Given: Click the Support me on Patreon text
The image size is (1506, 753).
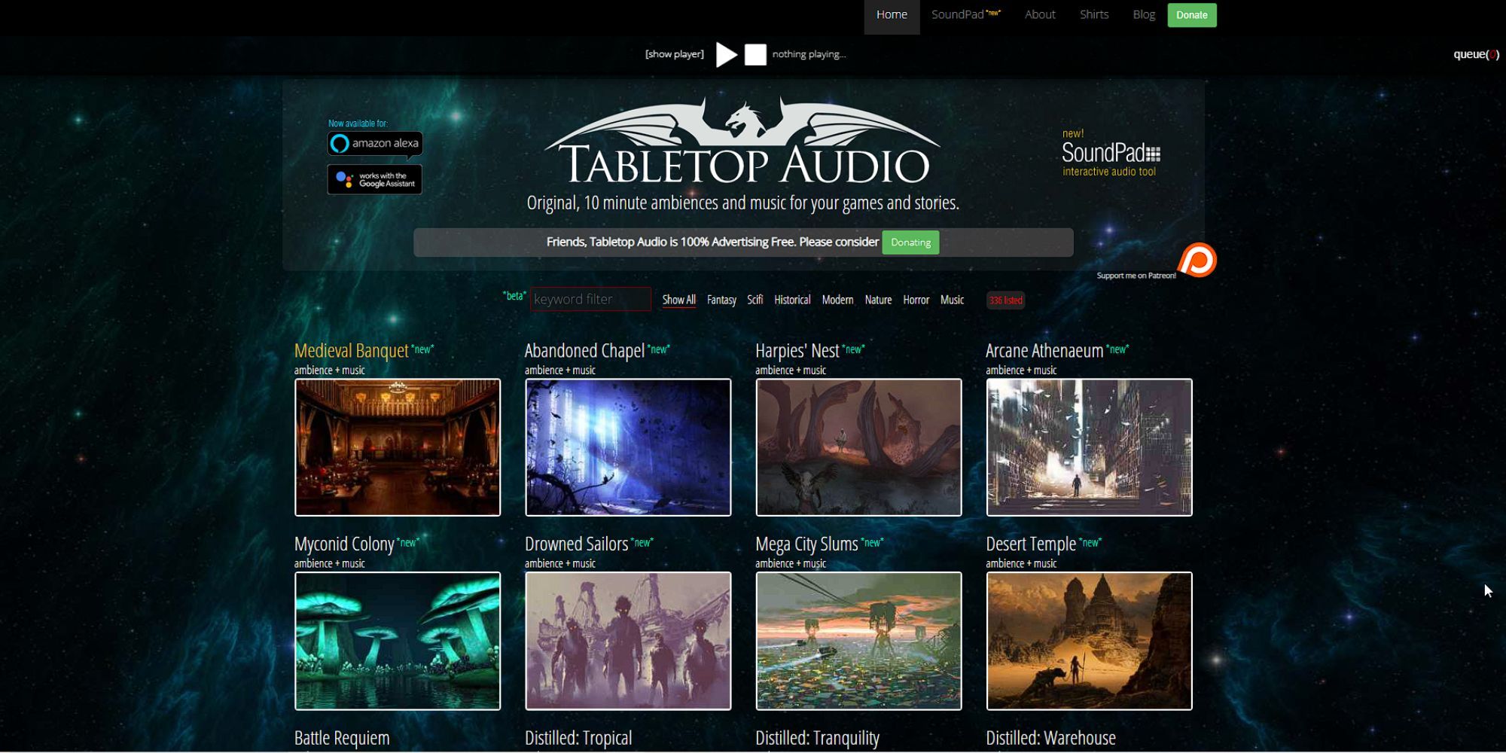Looking at the screenshot, I should [x=1136, y=276].
